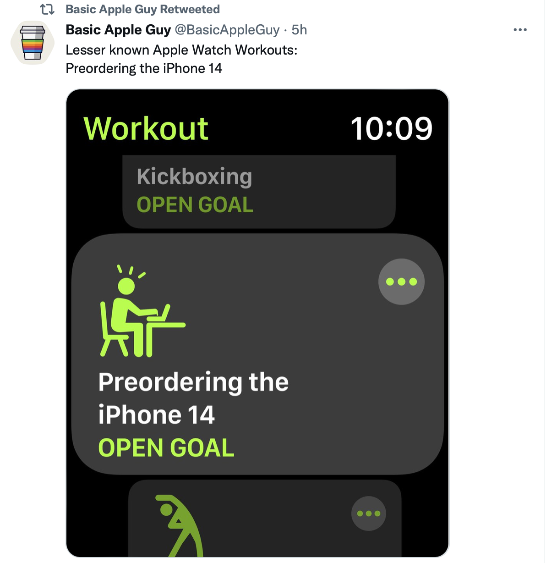The width and height of the screenshot is (557, 563).
Task: Click the "Preordering the iPhone 14" tweet caption line
Action: [x=144, y=68]
